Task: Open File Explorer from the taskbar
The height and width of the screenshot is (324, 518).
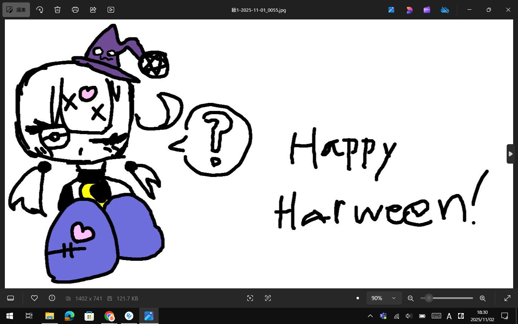Action: pos(49,316)
